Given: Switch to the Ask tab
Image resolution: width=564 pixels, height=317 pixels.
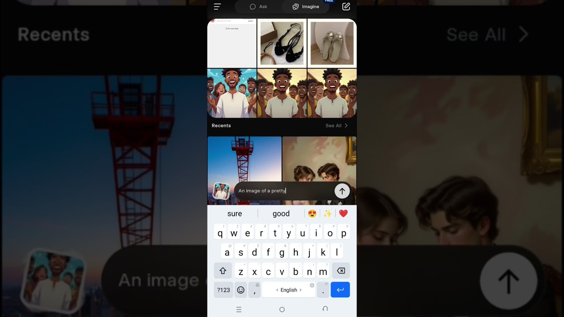Looking at the screenshot, I should point(259,7).
